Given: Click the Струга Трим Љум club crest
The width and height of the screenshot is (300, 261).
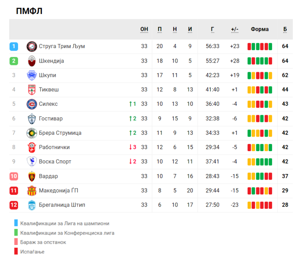Looking at the screenshot, I should tap(32, 47).
